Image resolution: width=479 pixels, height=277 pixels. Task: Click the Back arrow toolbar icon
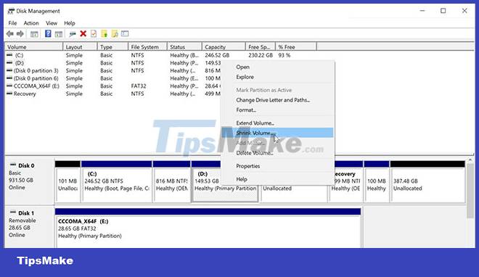[10, 34]
